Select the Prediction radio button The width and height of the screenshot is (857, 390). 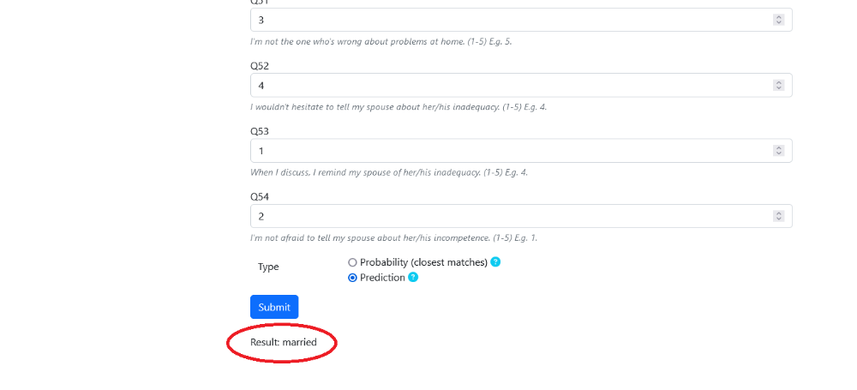pos(352,278)
